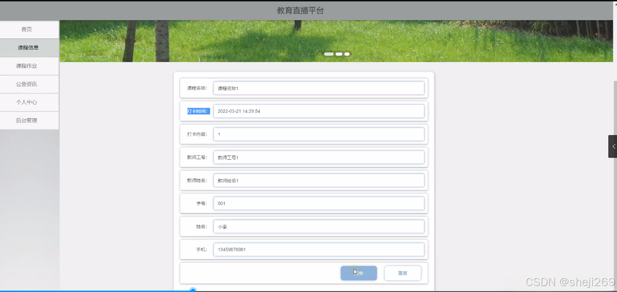Reset the form with 重置 button
The width and height of the screenshot is (617, 292).
[x=402, y=273]
